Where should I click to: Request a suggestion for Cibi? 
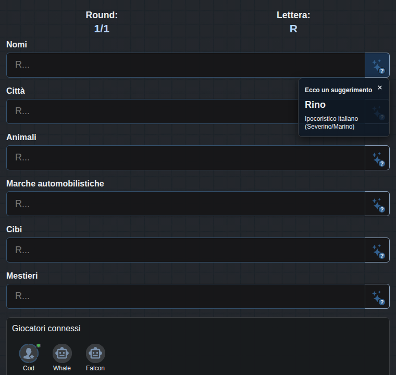(377, 250)
